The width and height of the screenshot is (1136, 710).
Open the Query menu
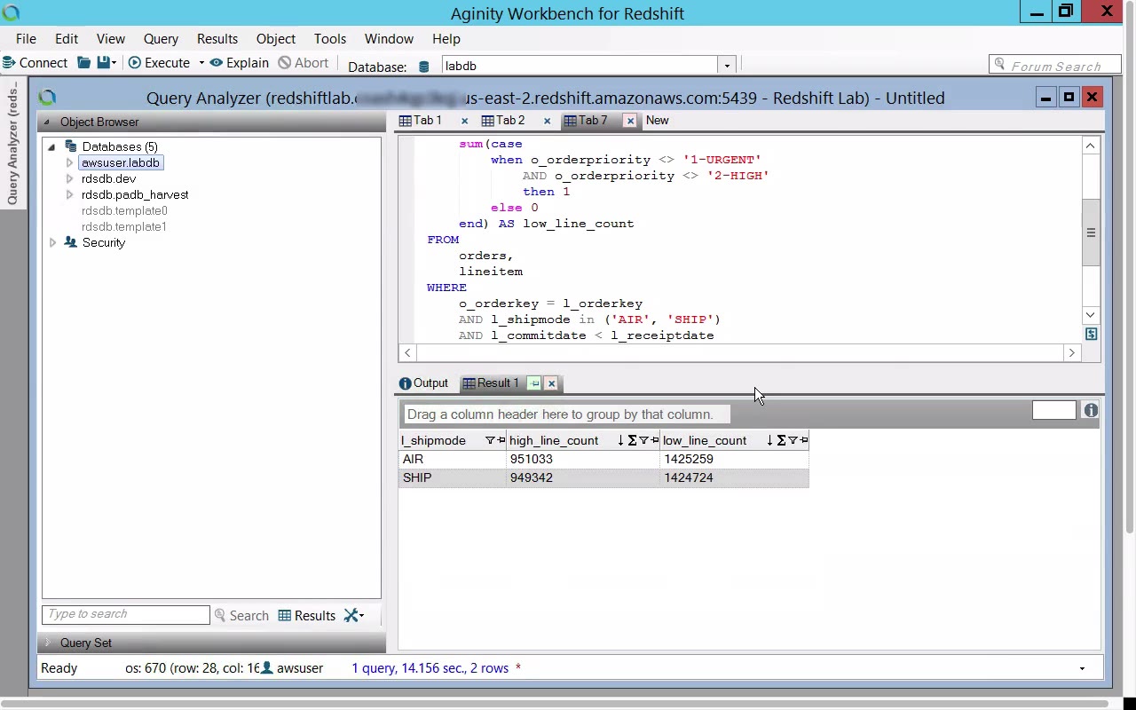(161, 39)
